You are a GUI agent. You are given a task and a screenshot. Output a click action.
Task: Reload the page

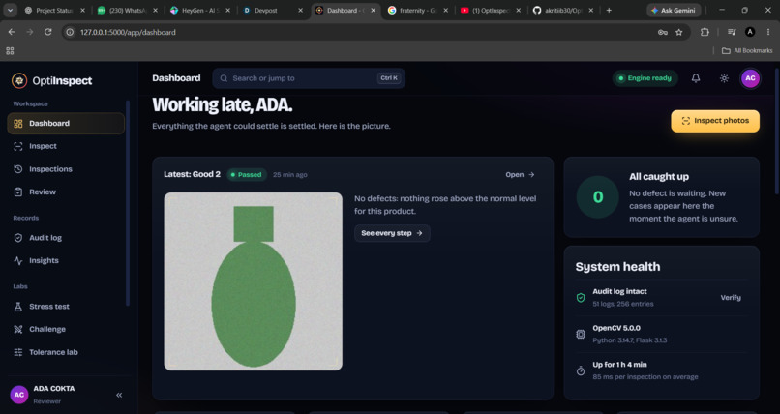pyautogui.click(x=47, y=32)
